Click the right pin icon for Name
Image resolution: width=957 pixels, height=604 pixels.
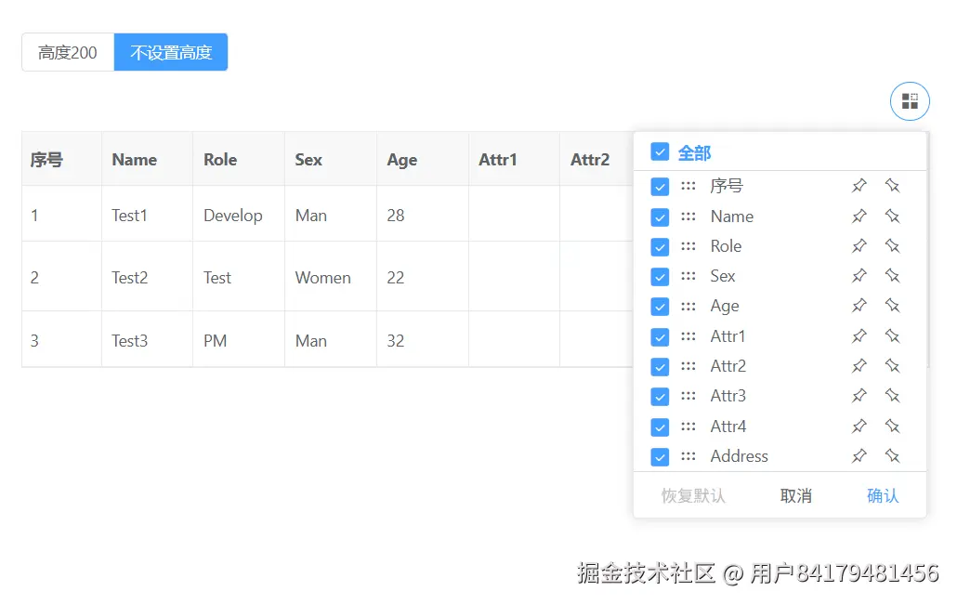point(892,217)
